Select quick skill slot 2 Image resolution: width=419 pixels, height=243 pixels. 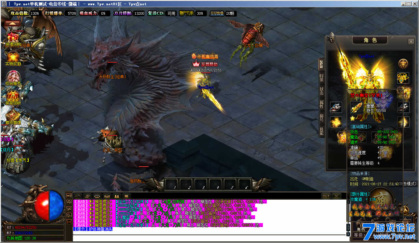[x=186, y=184]
